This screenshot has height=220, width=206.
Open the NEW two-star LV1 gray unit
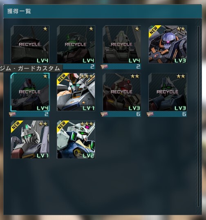(30, 139)
